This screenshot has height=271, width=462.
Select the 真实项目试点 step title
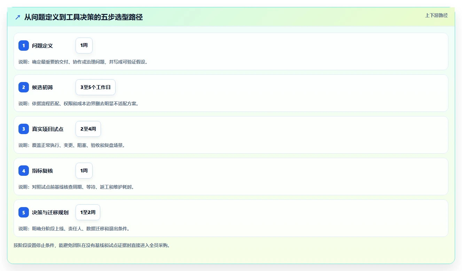48,129
